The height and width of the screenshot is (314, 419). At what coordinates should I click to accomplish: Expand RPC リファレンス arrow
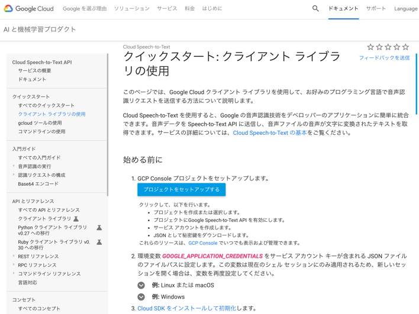[x=14, y=265]
